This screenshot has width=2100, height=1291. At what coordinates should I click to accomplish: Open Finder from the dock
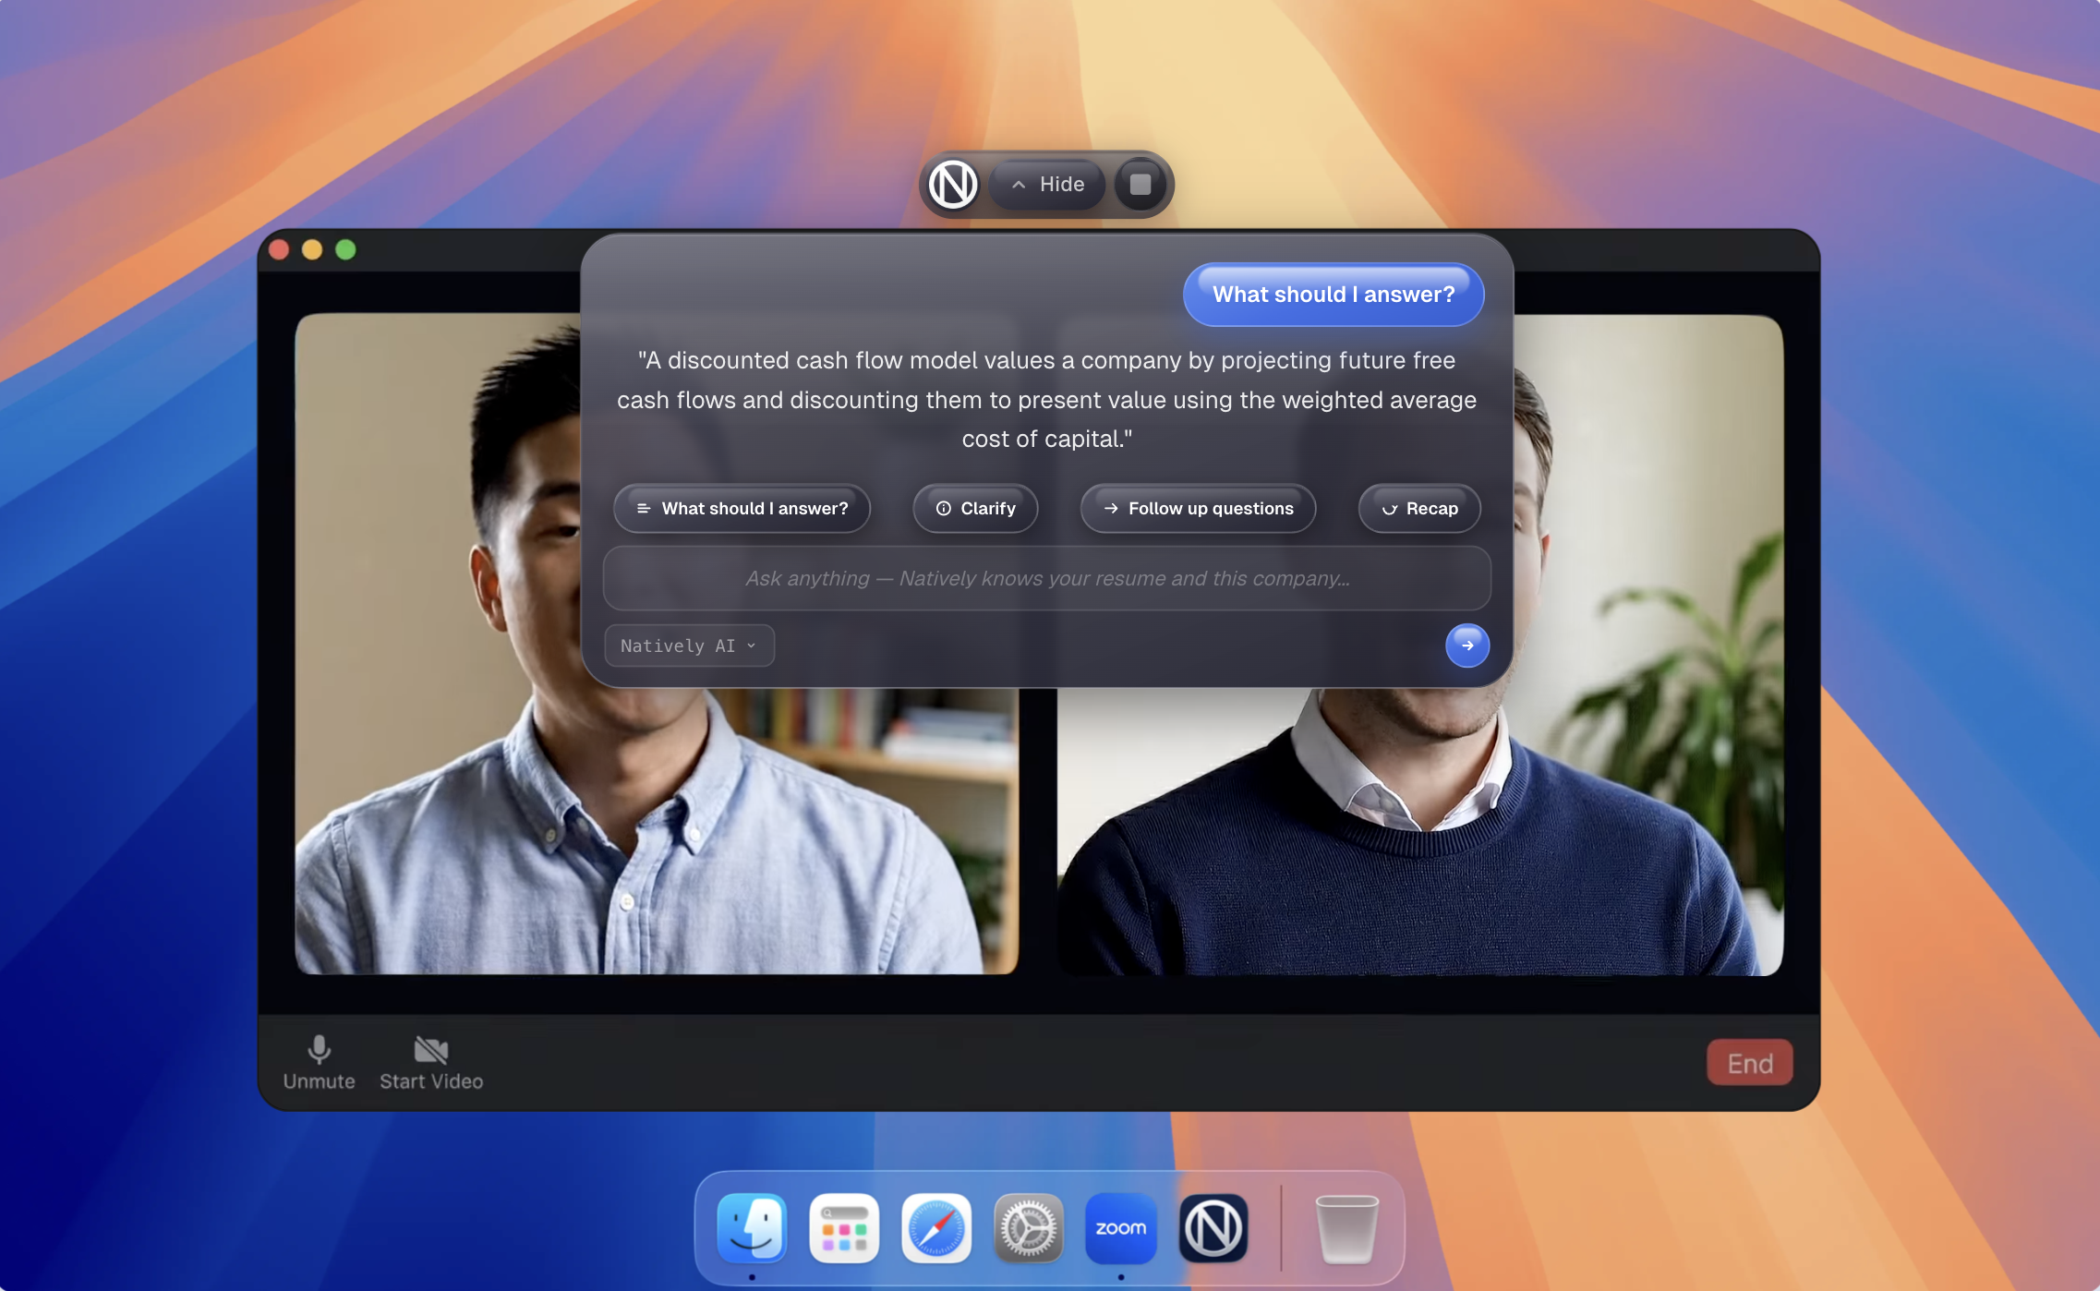[752, 1228]
